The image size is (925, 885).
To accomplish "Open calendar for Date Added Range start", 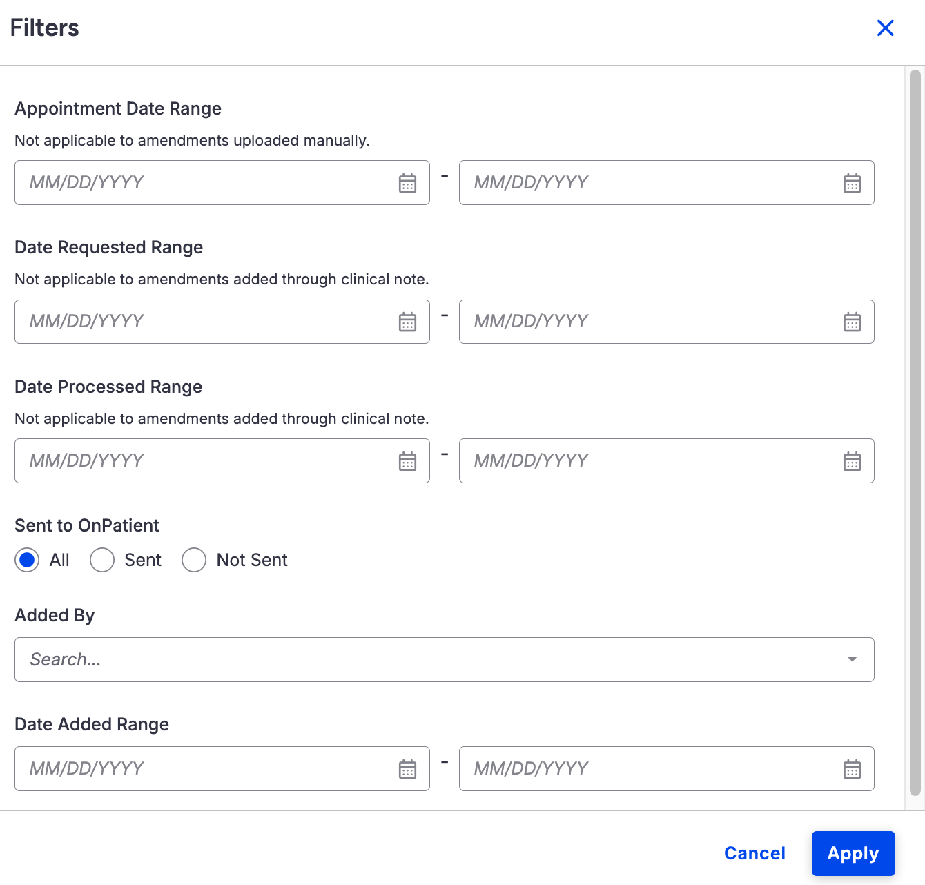I will pyautogui.click(x=407, y=769).
